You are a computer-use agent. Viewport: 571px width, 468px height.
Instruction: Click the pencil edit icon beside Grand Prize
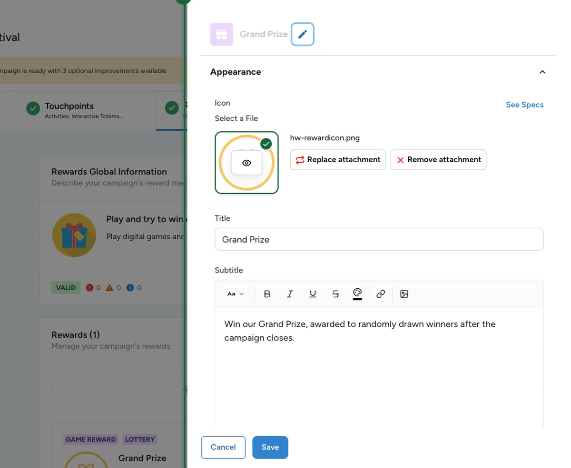[303, 34]
